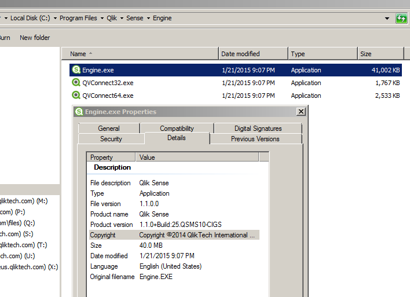The width and height of the screenshot is (410, 297).
Task: Expand the Sense breadcrumb arrow
Action: (x=148, y=18)
